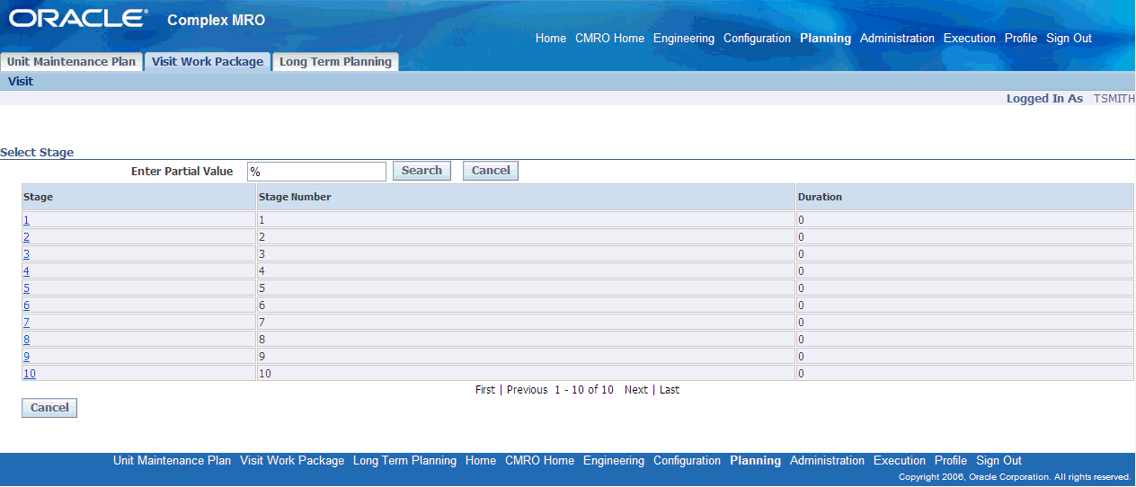Click Duration cell for stage 1
This screenshot has height=487, width=1136.
point(964,220)
